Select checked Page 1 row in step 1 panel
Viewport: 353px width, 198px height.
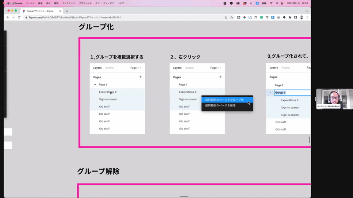(117, 84)
